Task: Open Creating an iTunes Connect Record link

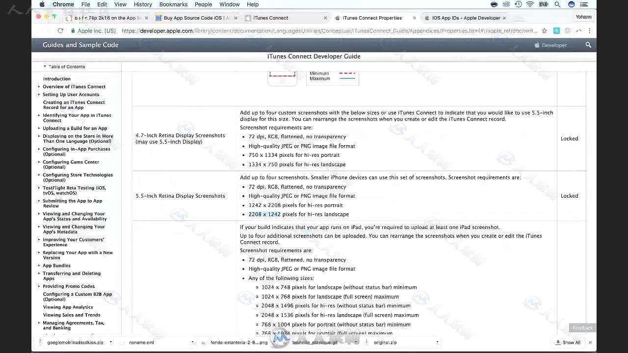Action: (x=74, y=105)
